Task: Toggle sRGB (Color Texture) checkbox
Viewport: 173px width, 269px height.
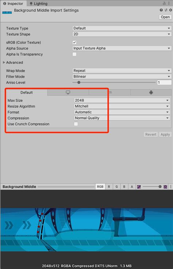Action: tap(74, 42)
